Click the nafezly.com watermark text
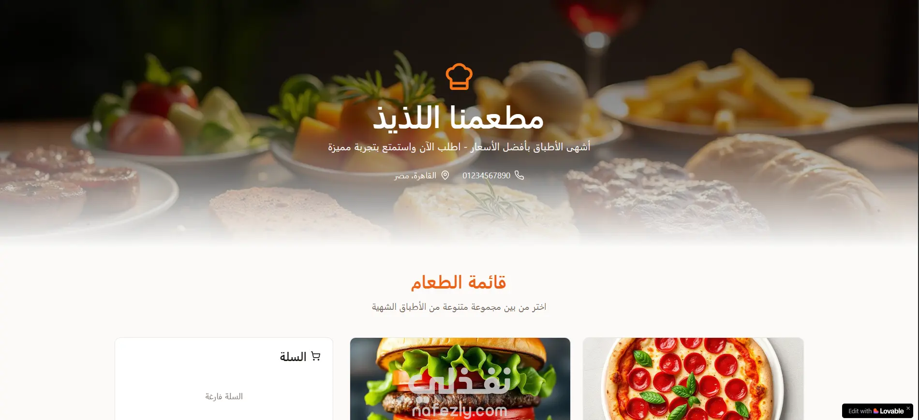 point(459,411)
